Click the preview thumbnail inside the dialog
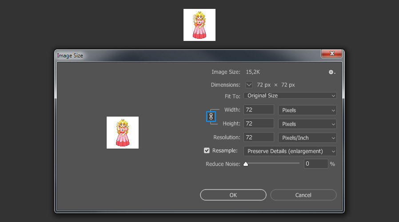Viewport: 399px width, 222px height. (x=123, y=133)
